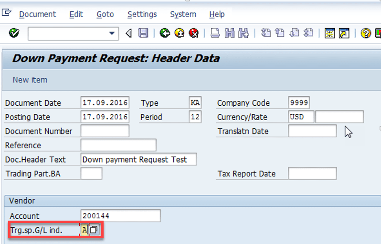The height and width of the screenshot is (244, 381).
Task: Click the Generate Shortcut icon
Action: (344, 33)
